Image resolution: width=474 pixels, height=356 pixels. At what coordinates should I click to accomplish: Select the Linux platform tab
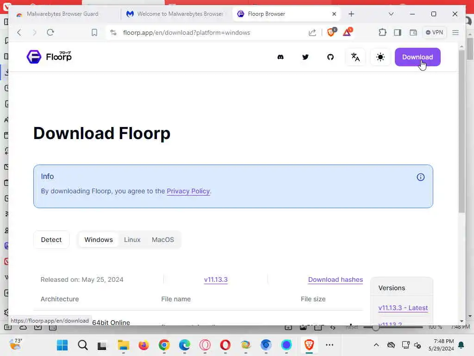tap(132, 240)
